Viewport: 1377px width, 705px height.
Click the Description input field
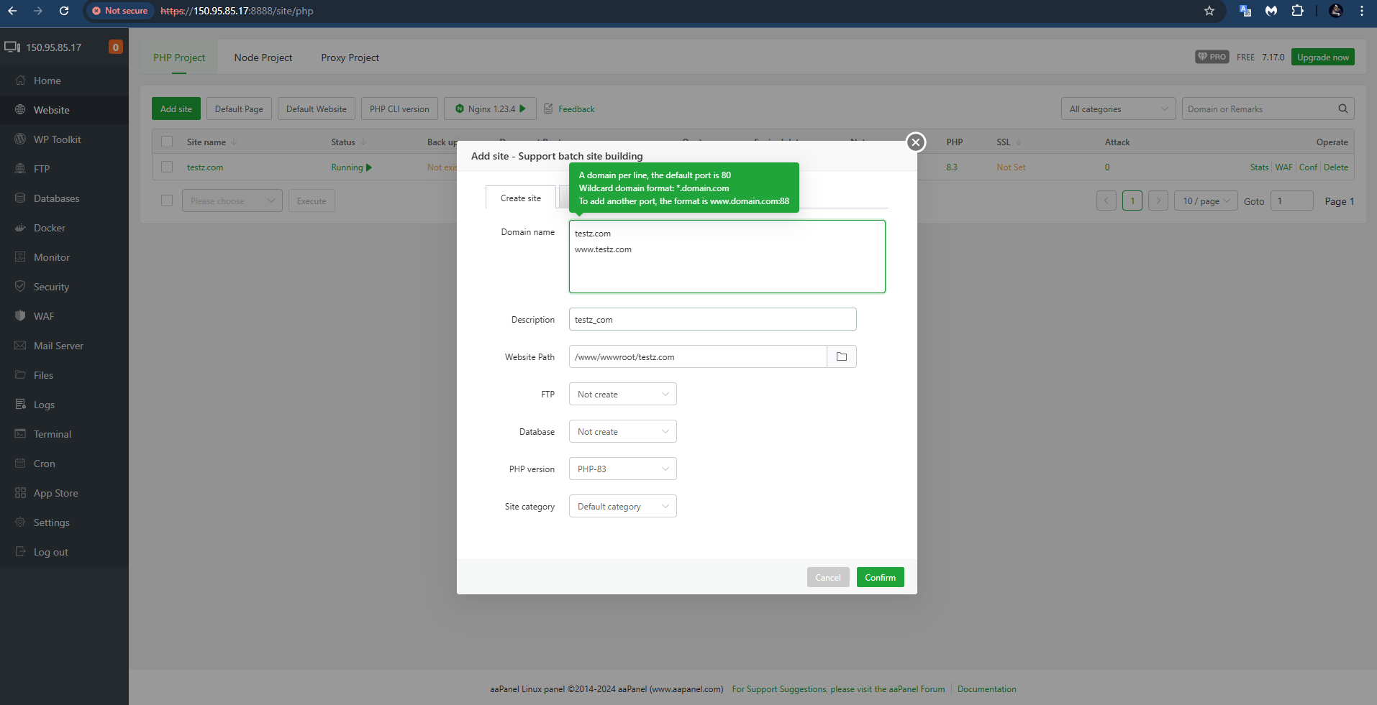click(712, 319)
